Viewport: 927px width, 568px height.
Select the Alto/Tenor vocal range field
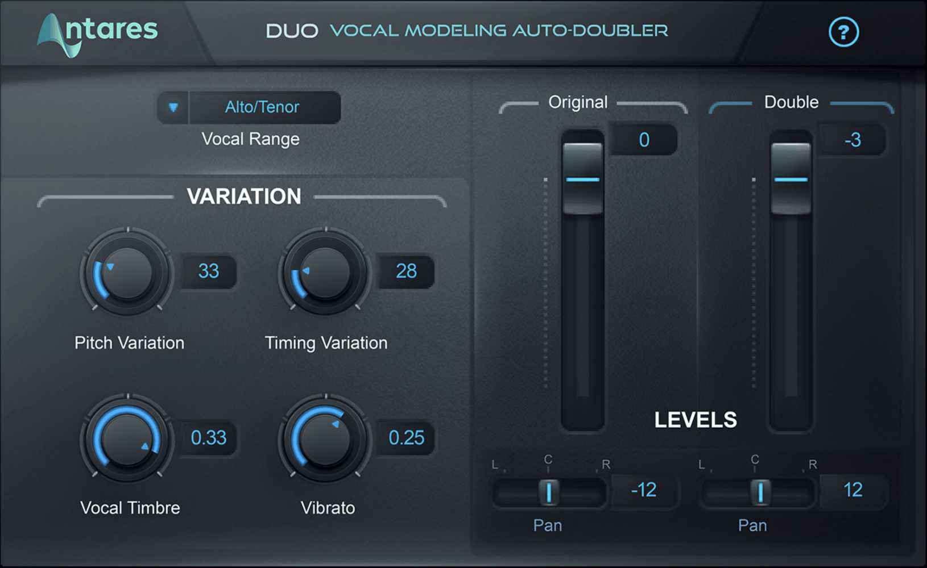[264, 107]
